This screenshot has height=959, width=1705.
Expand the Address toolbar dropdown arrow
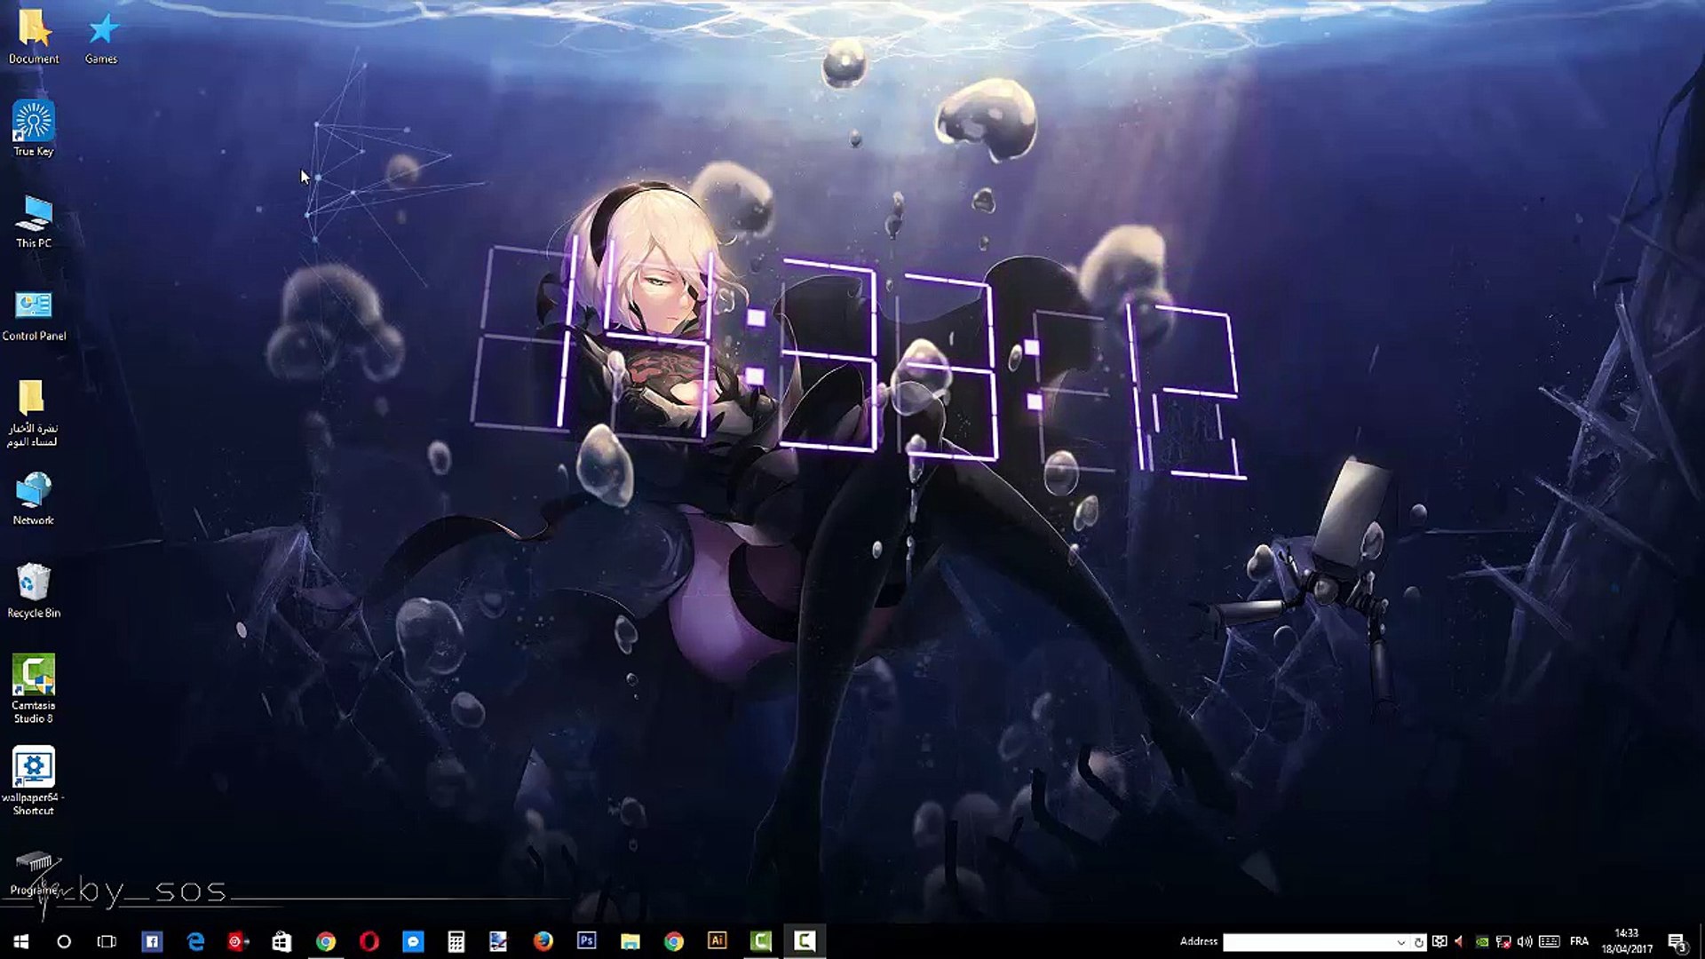pyautogui.click(x=1400, y=942)
